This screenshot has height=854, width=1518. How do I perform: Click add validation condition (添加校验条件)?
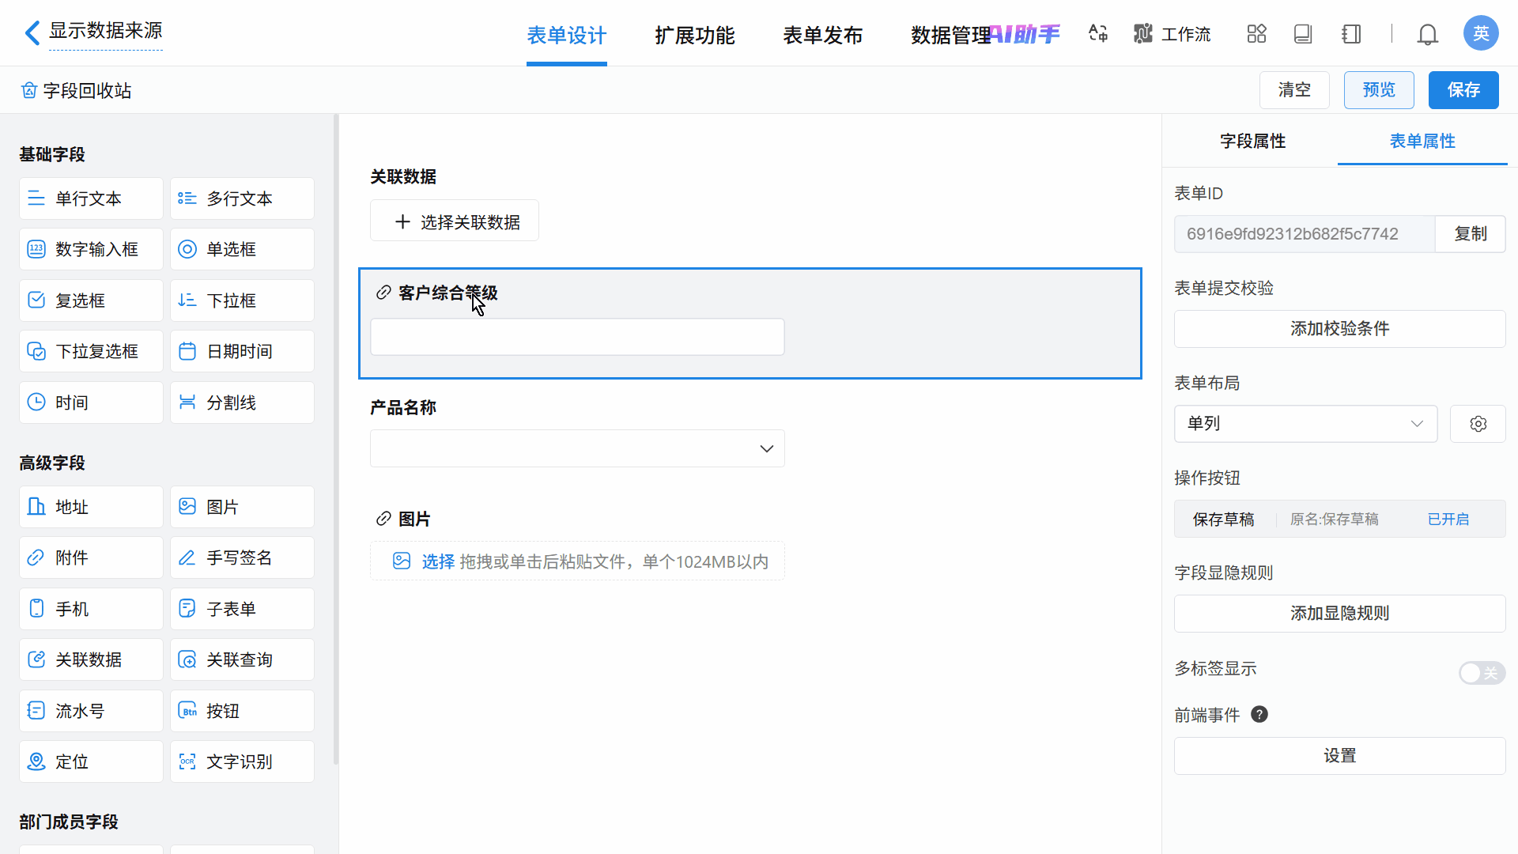[1339, 329]
